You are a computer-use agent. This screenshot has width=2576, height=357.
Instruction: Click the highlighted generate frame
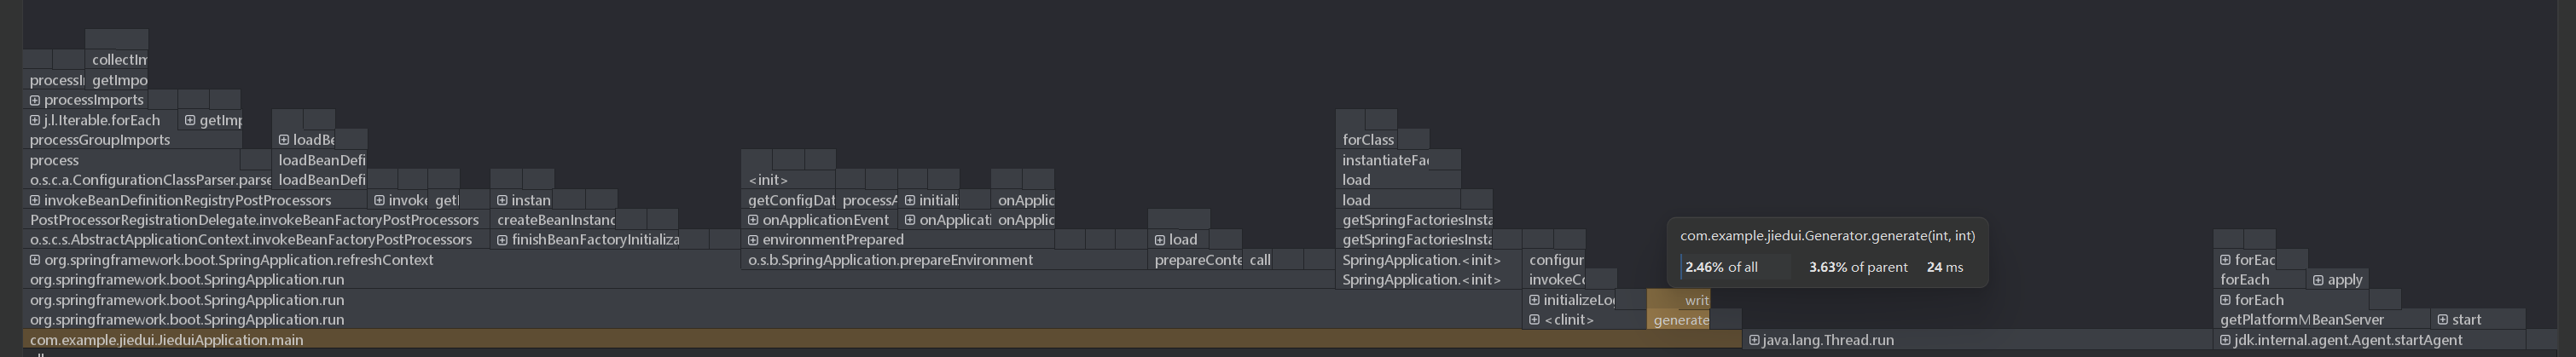pyautogui.click(x=1680, y=320)
